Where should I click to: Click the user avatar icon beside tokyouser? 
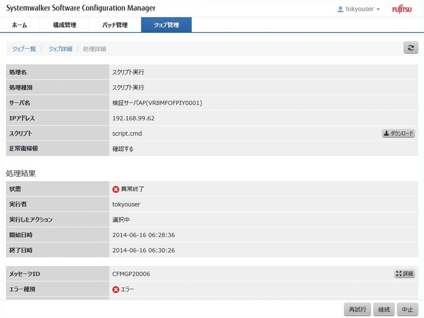tap(341, 9)
